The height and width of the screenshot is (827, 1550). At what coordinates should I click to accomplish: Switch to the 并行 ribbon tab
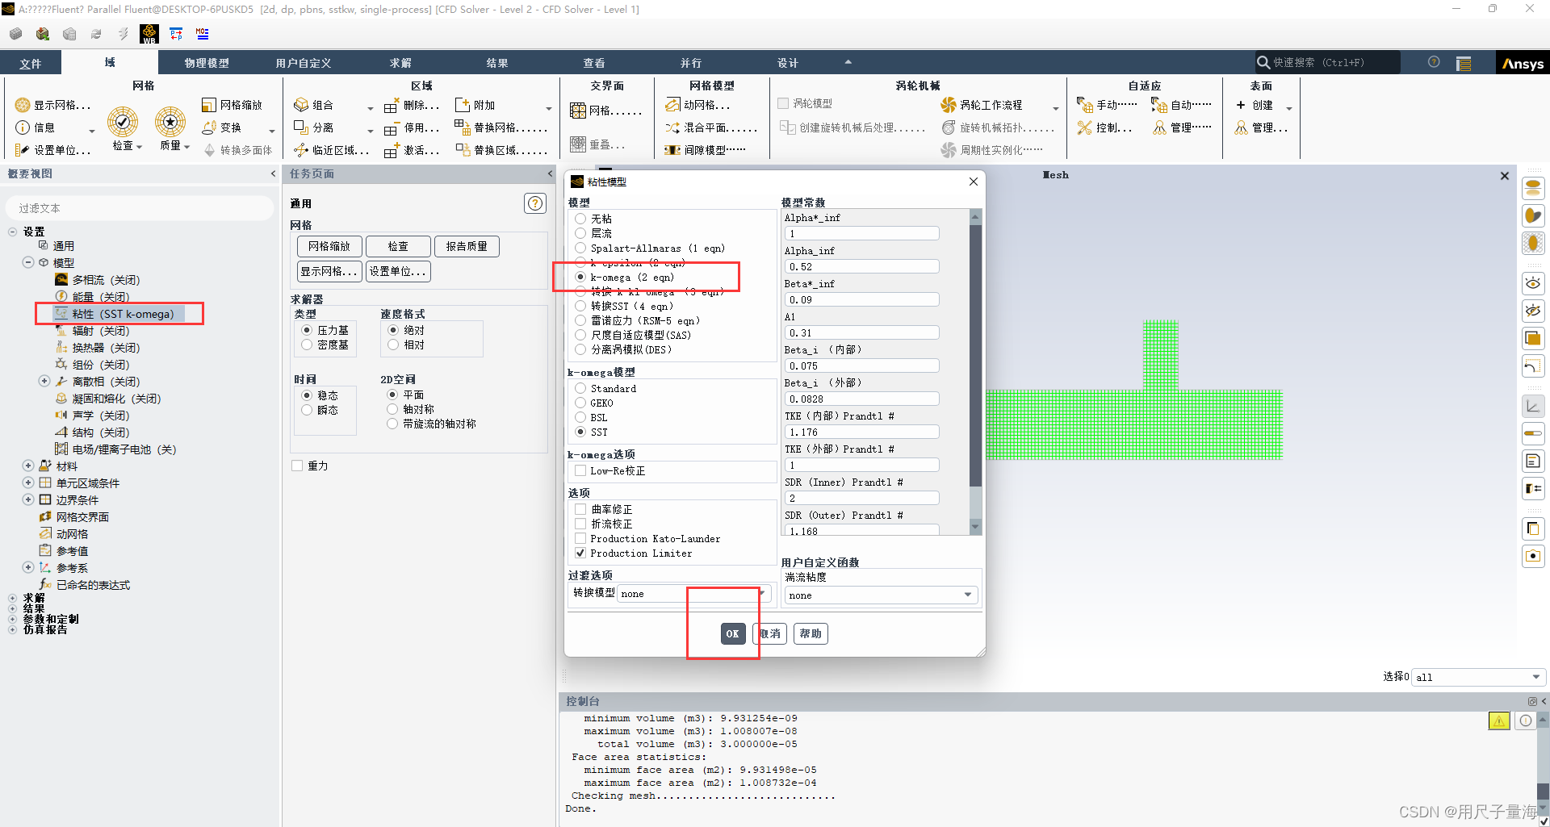(691, 63)
